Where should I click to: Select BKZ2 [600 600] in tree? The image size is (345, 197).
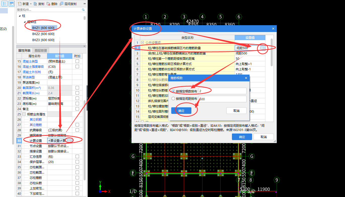coord(43,34)
